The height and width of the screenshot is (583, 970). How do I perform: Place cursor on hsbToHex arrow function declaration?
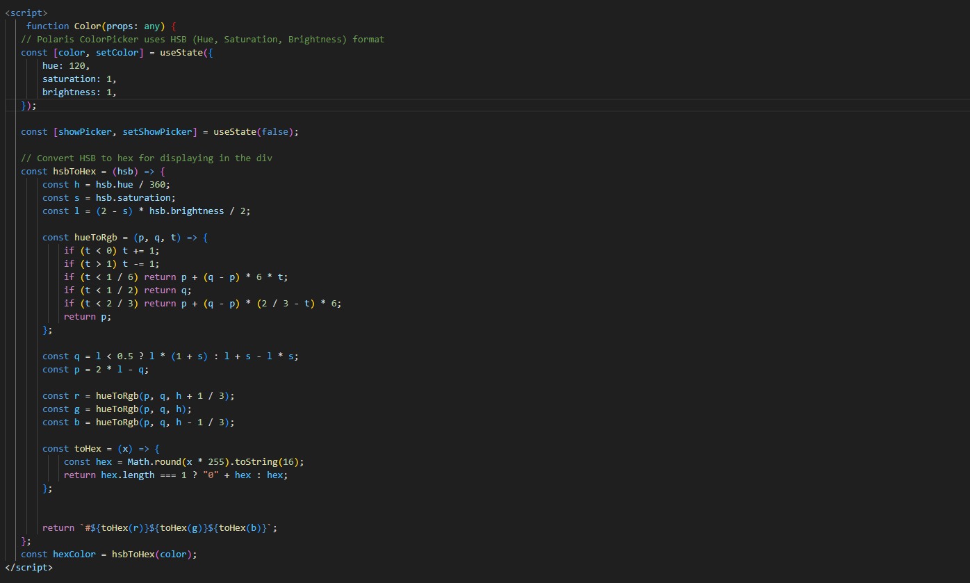74,171
